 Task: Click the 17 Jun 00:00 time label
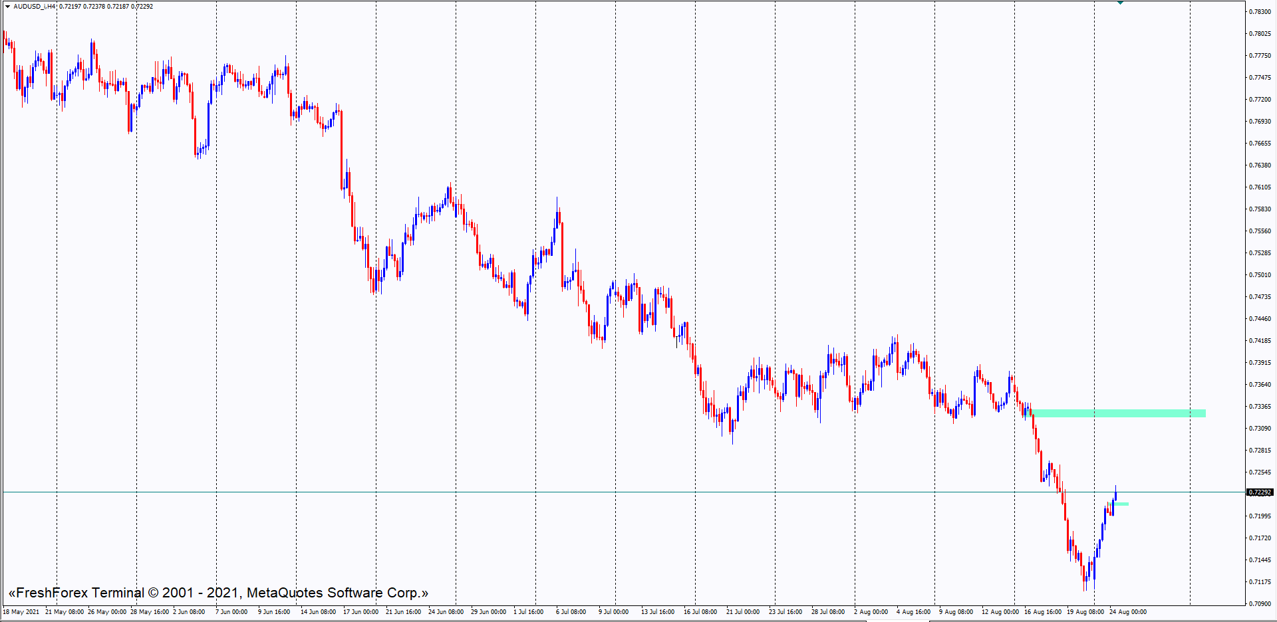360,612
